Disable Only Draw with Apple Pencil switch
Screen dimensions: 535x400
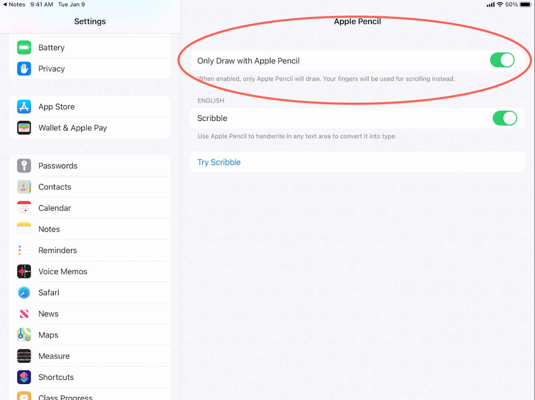coord(502,60)
